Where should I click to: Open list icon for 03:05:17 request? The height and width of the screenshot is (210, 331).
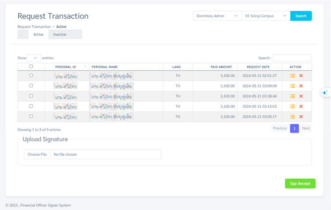click(292, 116)
